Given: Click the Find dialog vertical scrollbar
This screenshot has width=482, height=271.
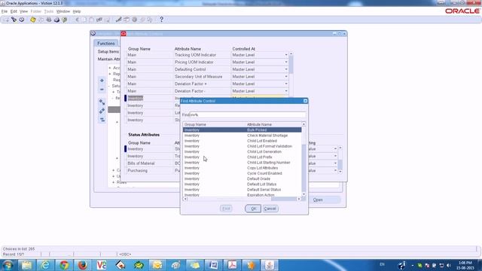Looking at the screenshot, I should [304, 159].
